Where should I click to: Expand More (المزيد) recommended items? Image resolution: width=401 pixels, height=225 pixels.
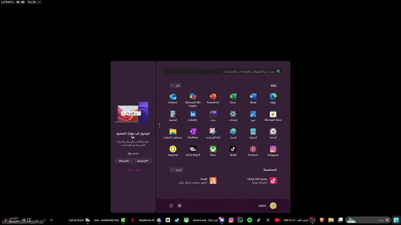point(176,170)
